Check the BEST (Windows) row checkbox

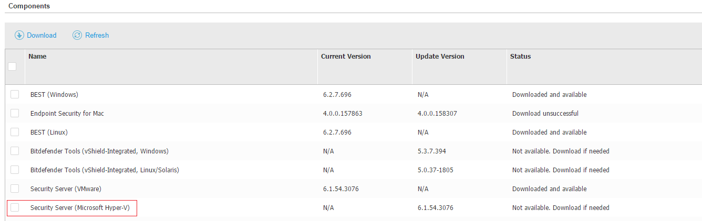tap(15, 94)
